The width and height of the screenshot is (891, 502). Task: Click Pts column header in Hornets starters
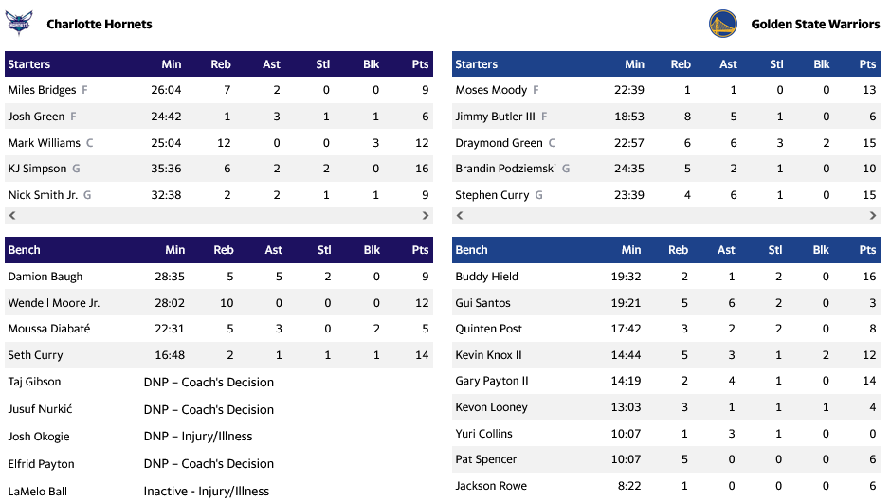tap(420, 64)
